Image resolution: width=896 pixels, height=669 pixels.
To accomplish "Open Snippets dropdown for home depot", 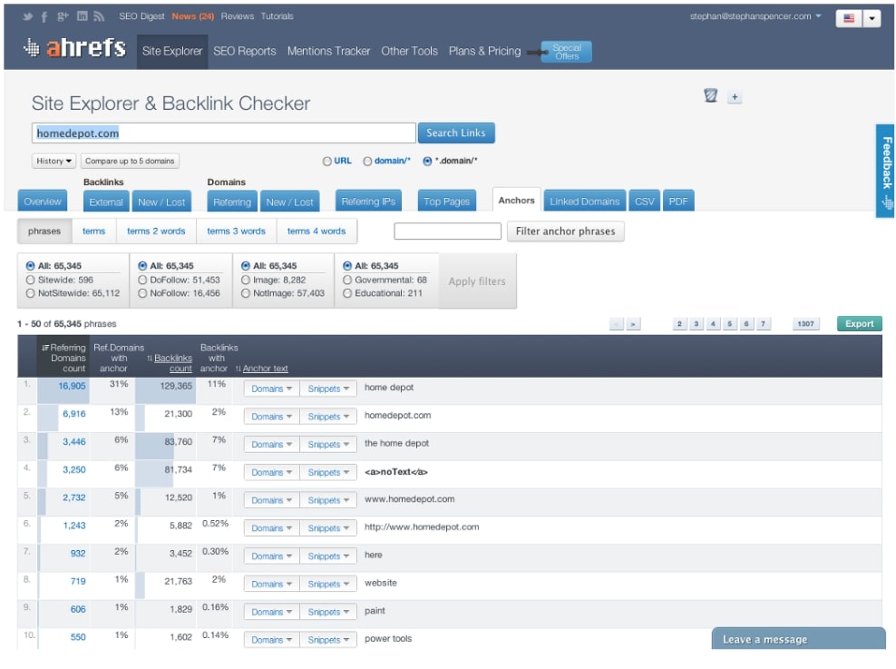I will point(328,389).
